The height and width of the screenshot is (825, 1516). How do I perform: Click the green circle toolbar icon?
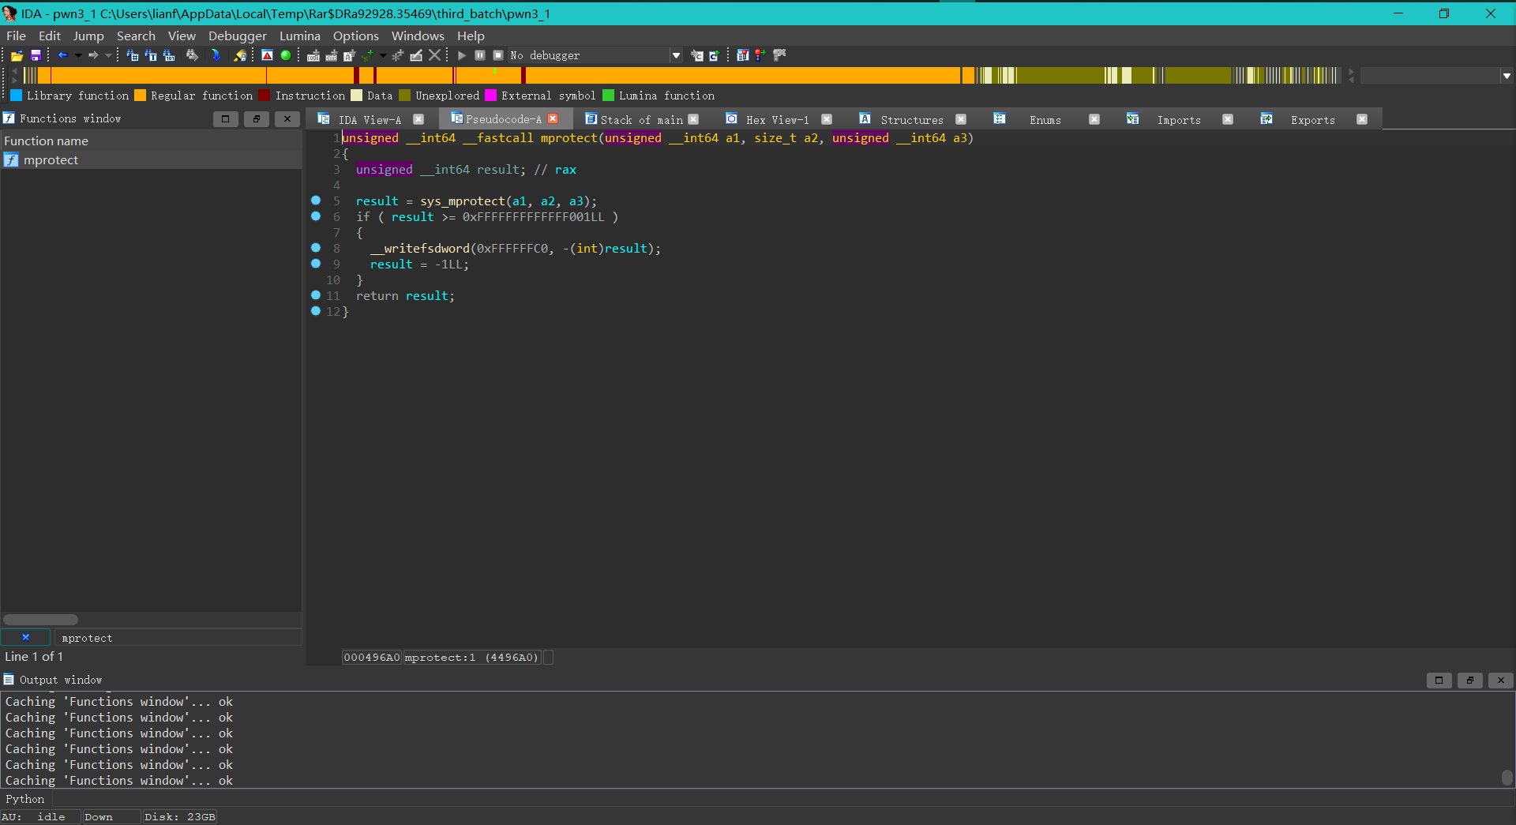pyautogui.click(x=286, y=55)
